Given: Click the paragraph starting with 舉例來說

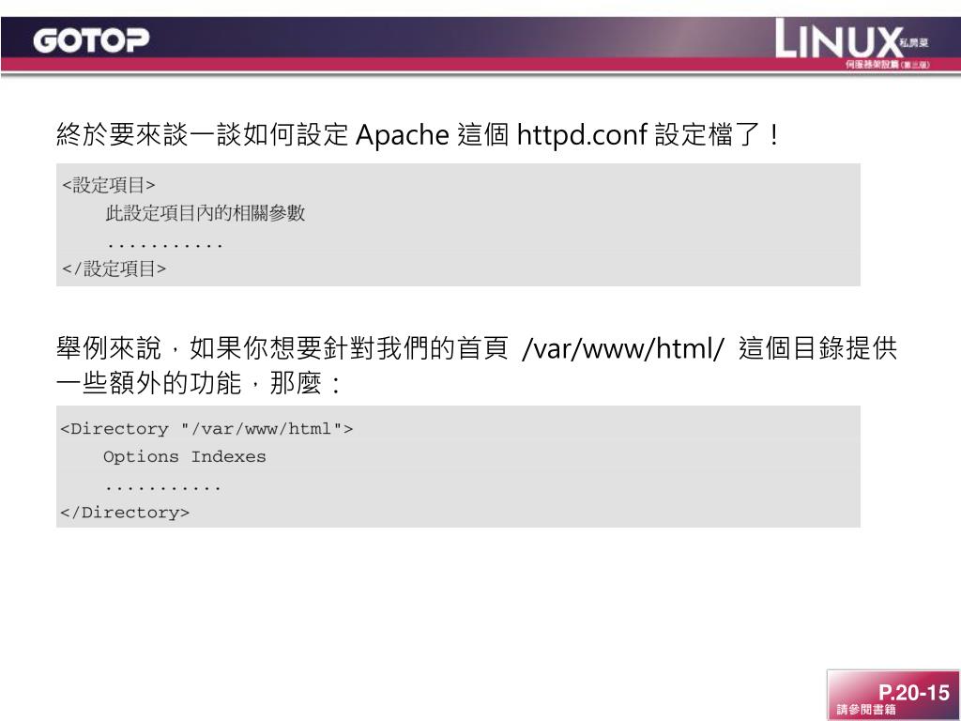Looking at the screenshot, I should click(x=476, y=365).
